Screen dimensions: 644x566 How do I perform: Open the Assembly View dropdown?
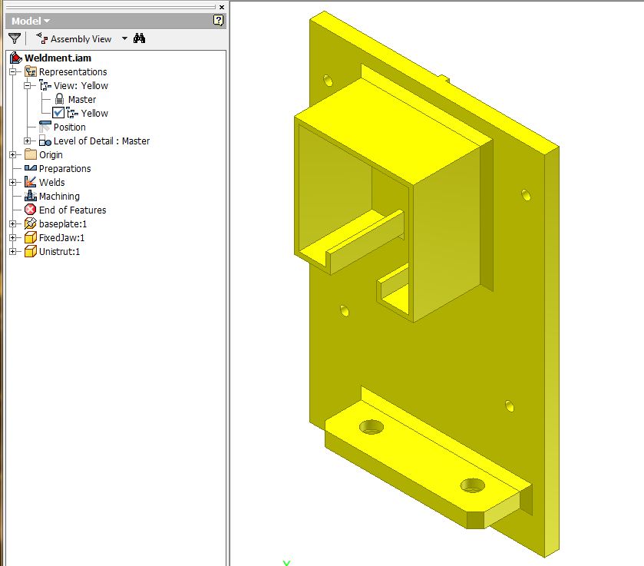[124, 38]
